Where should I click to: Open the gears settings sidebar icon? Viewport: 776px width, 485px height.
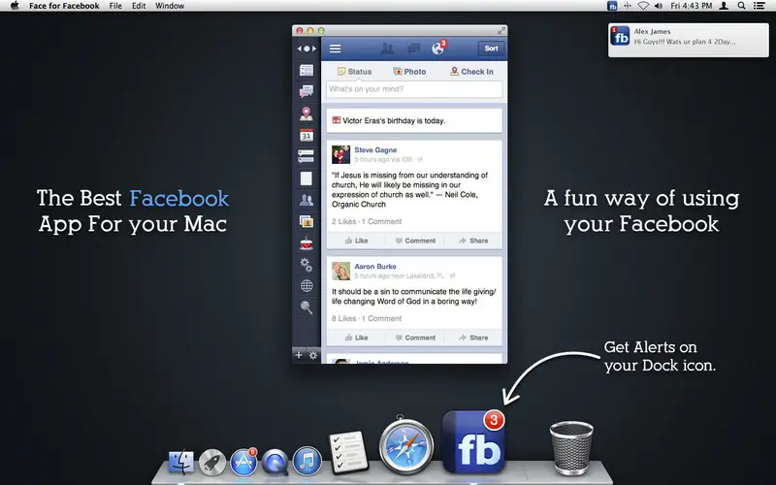[307, 265]
